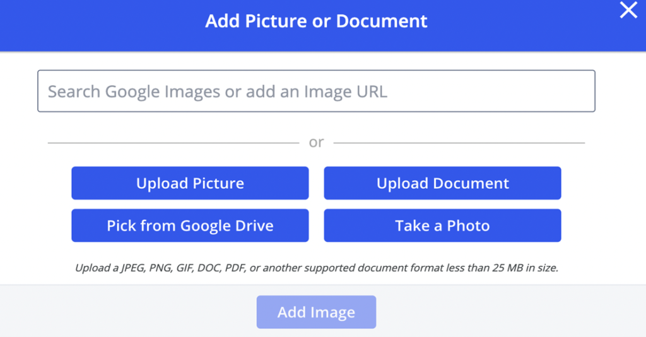
Task: Upload a picture from your computer
Action: 190,183
